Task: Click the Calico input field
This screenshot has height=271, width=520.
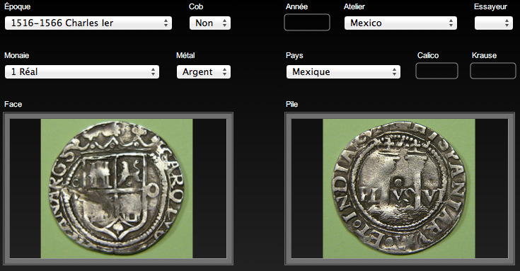Action: click(437, 71)
